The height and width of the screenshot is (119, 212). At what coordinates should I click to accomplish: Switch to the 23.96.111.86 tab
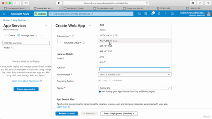(x=193, y=8)
